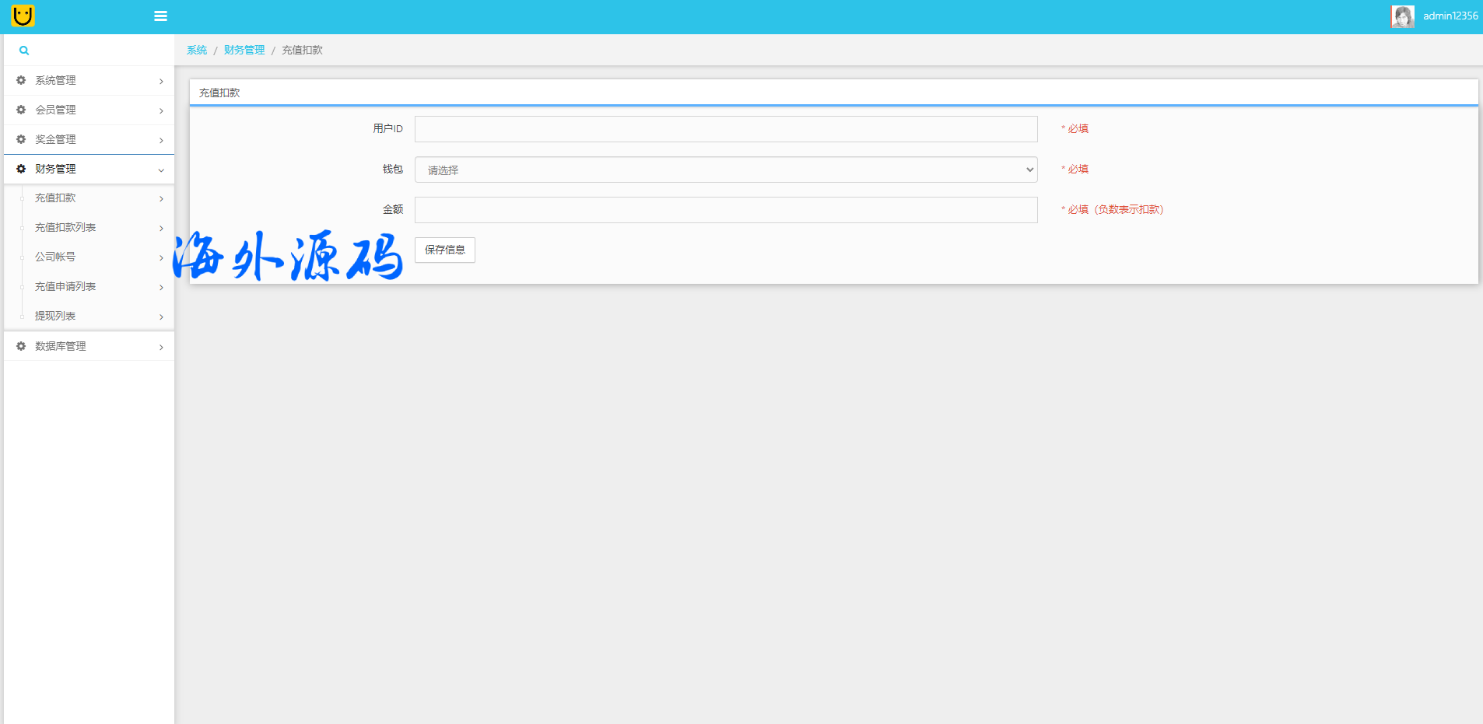Open 充值扣款列表 in the sidebar
The image size is (1483, 724).
click(65, 228)
